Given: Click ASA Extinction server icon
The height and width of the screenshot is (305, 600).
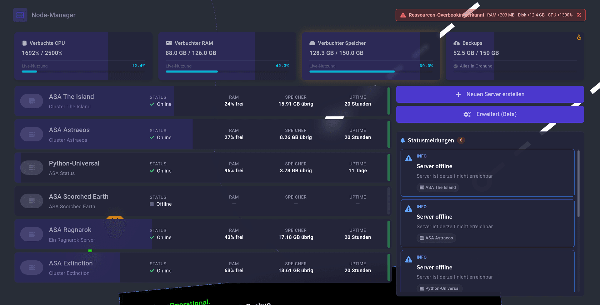Looking at the screenshot, I should pyautogui.click(x=32, y=268).
